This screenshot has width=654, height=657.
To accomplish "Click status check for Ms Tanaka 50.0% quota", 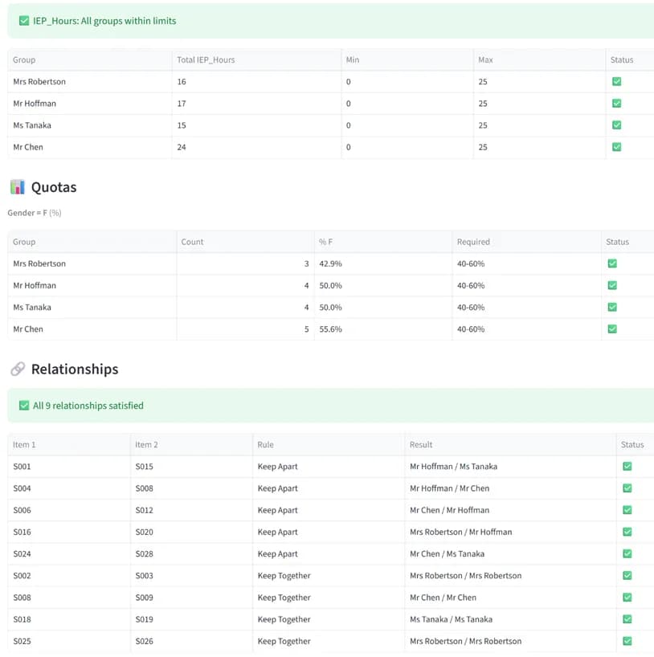I will point(612,307).
